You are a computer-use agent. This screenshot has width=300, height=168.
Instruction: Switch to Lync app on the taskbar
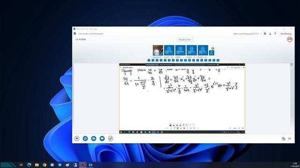90,165
